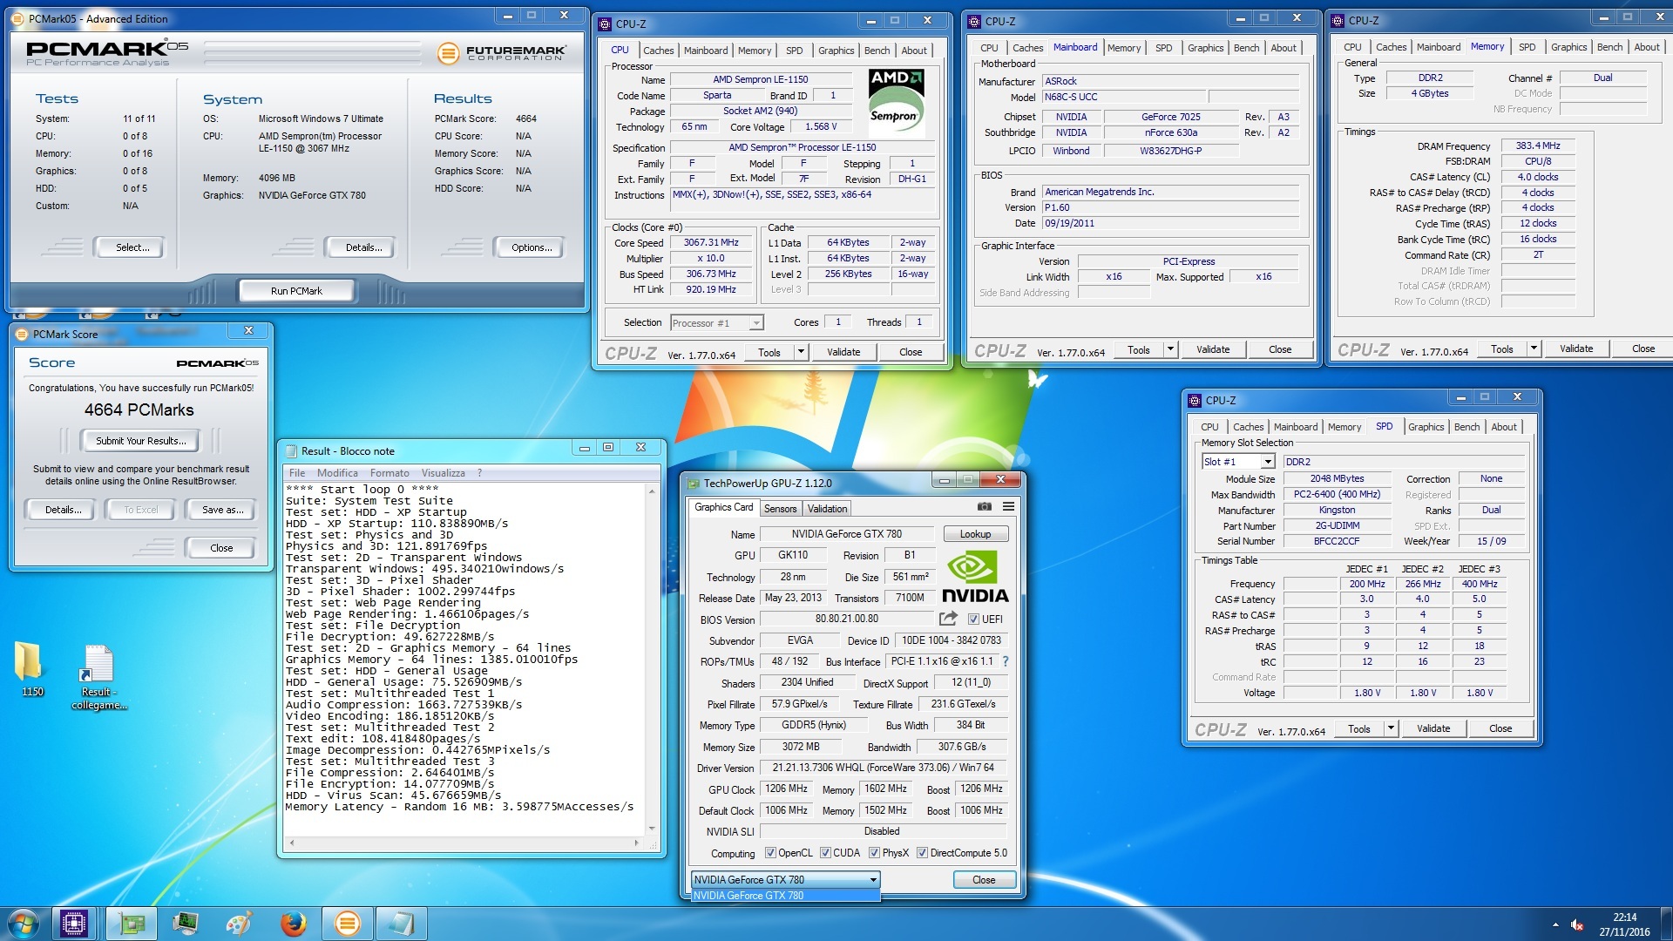Click Validate in CPU-Z Mainboard window

point(1212,349)
